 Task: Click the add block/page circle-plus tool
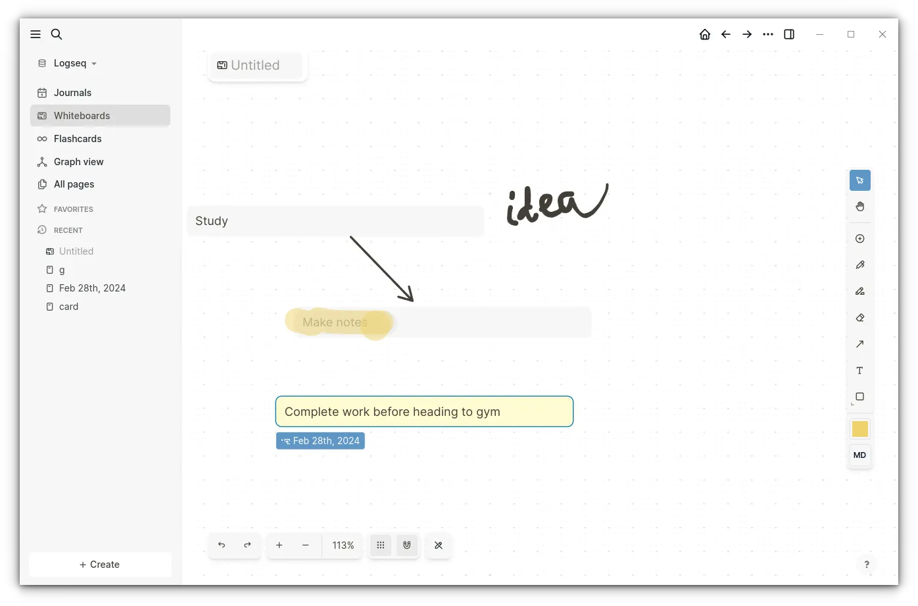pyautogui.click(x=860, y=239)
